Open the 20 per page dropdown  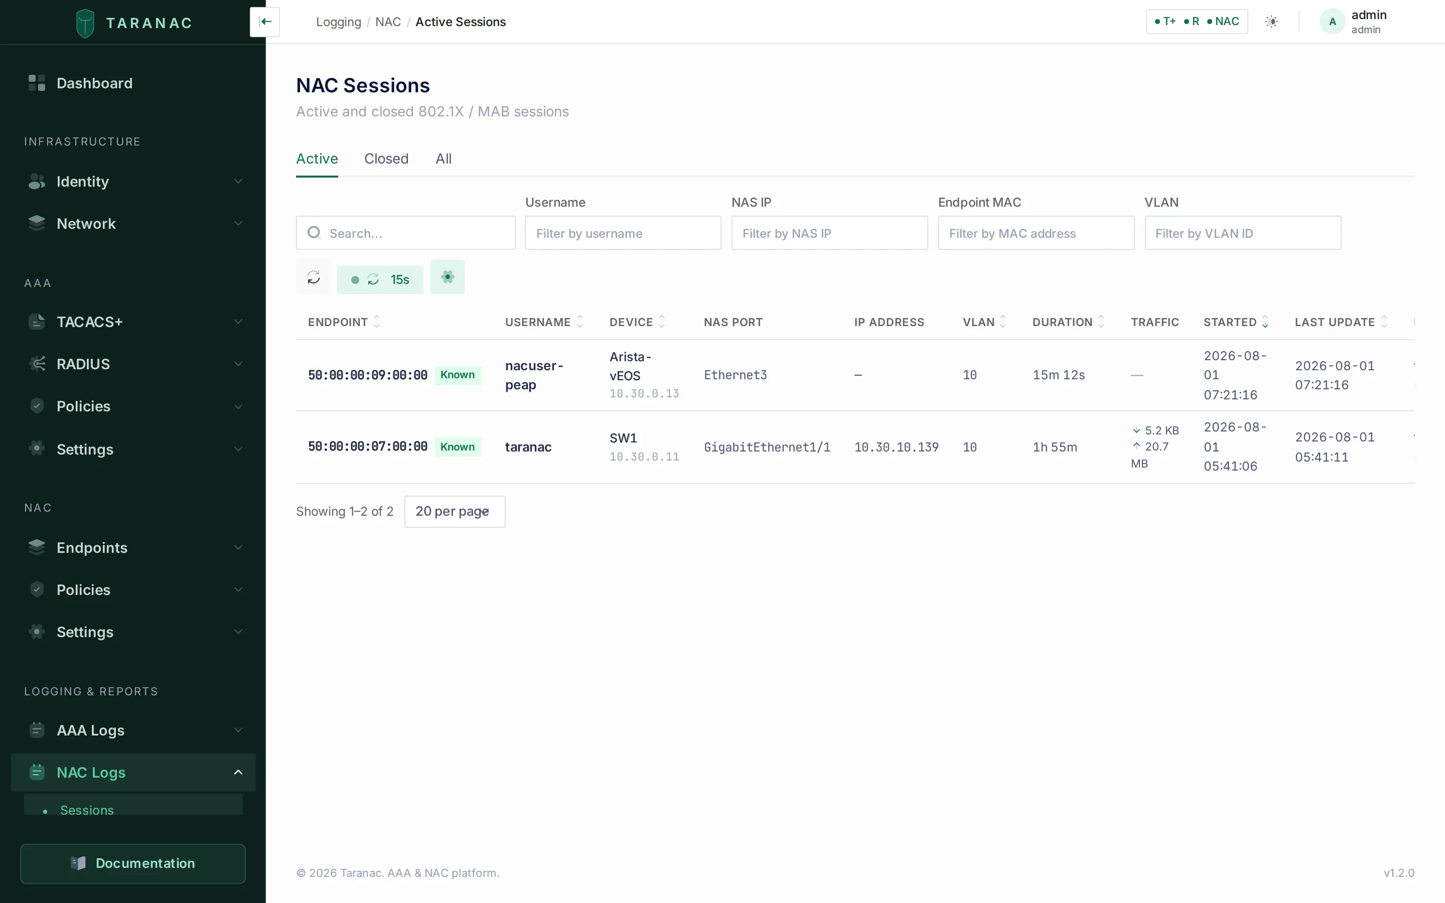tap(455, 511)
